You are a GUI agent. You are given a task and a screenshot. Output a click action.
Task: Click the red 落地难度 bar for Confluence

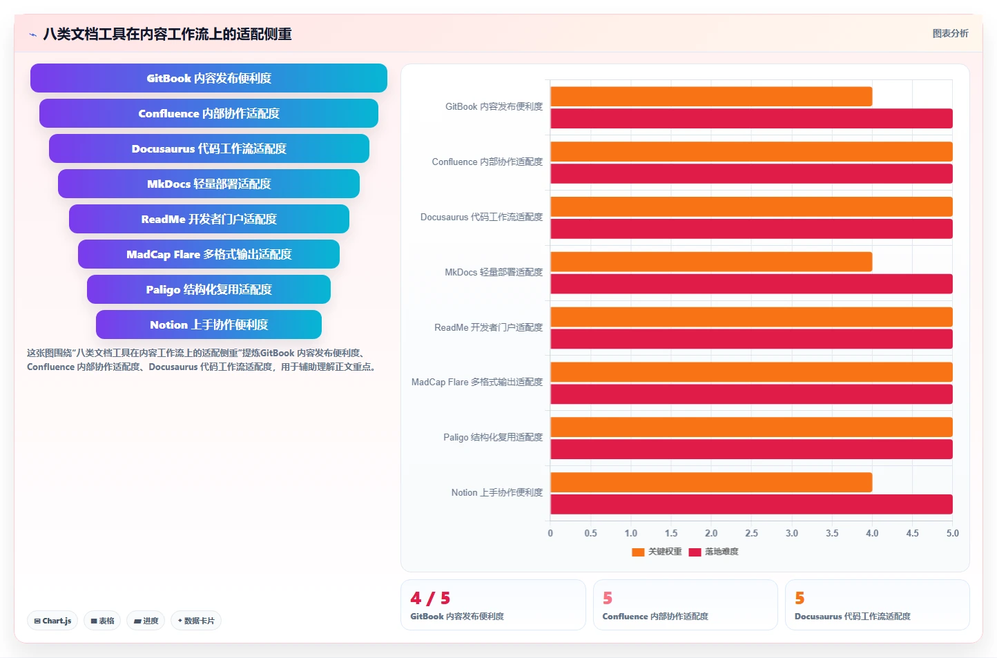(751, 174)
